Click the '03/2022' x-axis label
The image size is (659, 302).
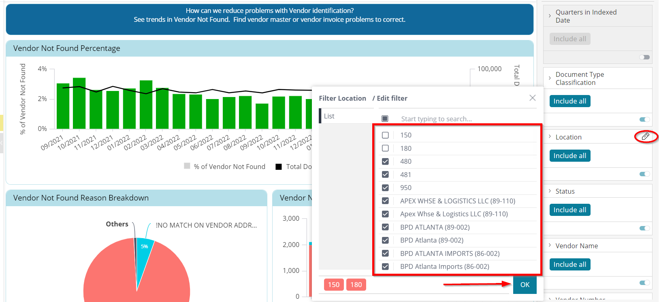(x=151, y=143)
